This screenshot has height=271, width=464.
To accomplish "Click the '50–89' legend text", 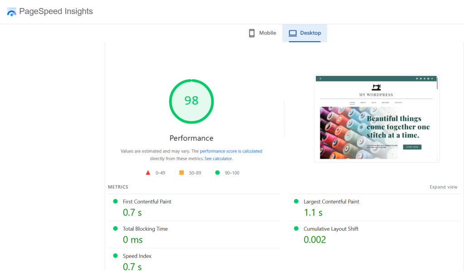I will [x=195, y=173].
